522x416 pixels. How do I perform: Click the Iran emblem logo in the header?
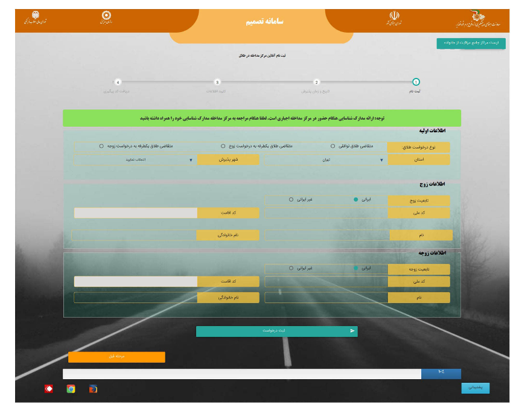click(394, 18)
